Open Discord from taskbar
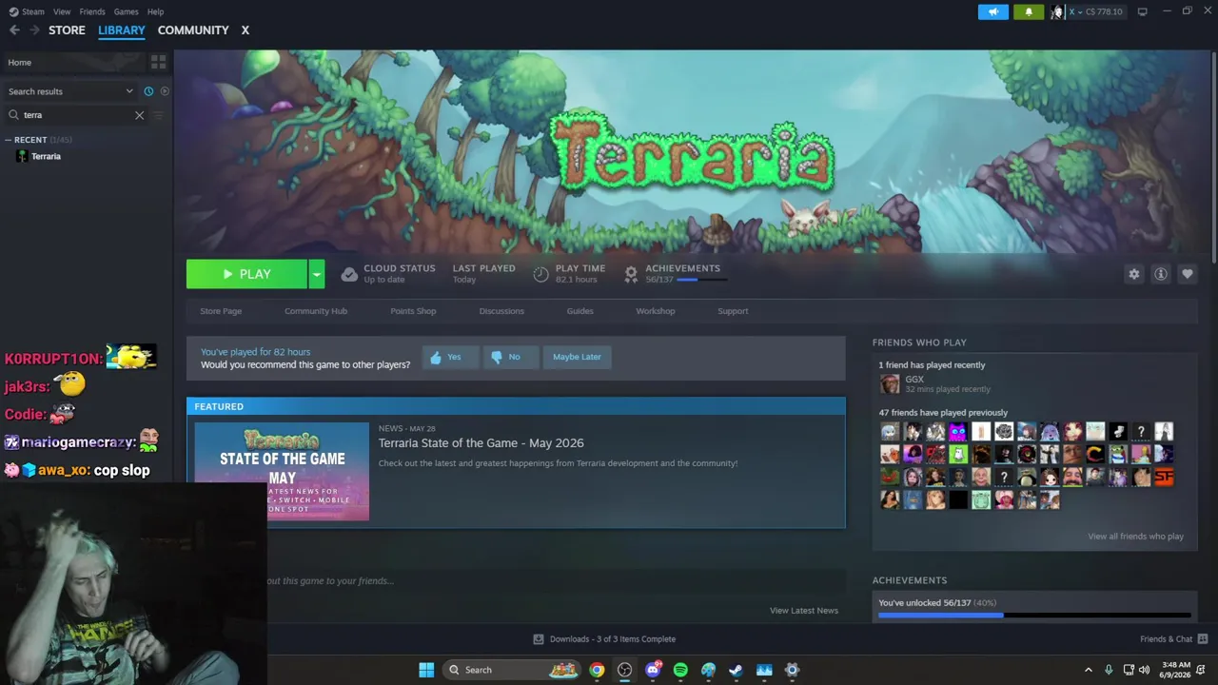The image size is (1218, 685). (653, 670)
